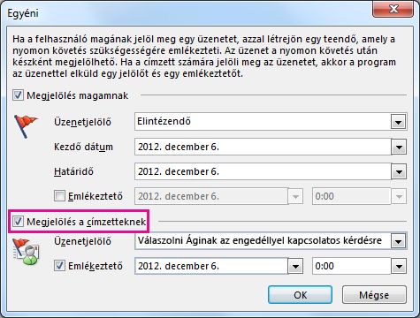This screenshot has height=318, width=420.
Task: Open the Kezdő dátum date picker arrow
Action: pyautogui.click(x=399, y=147)
